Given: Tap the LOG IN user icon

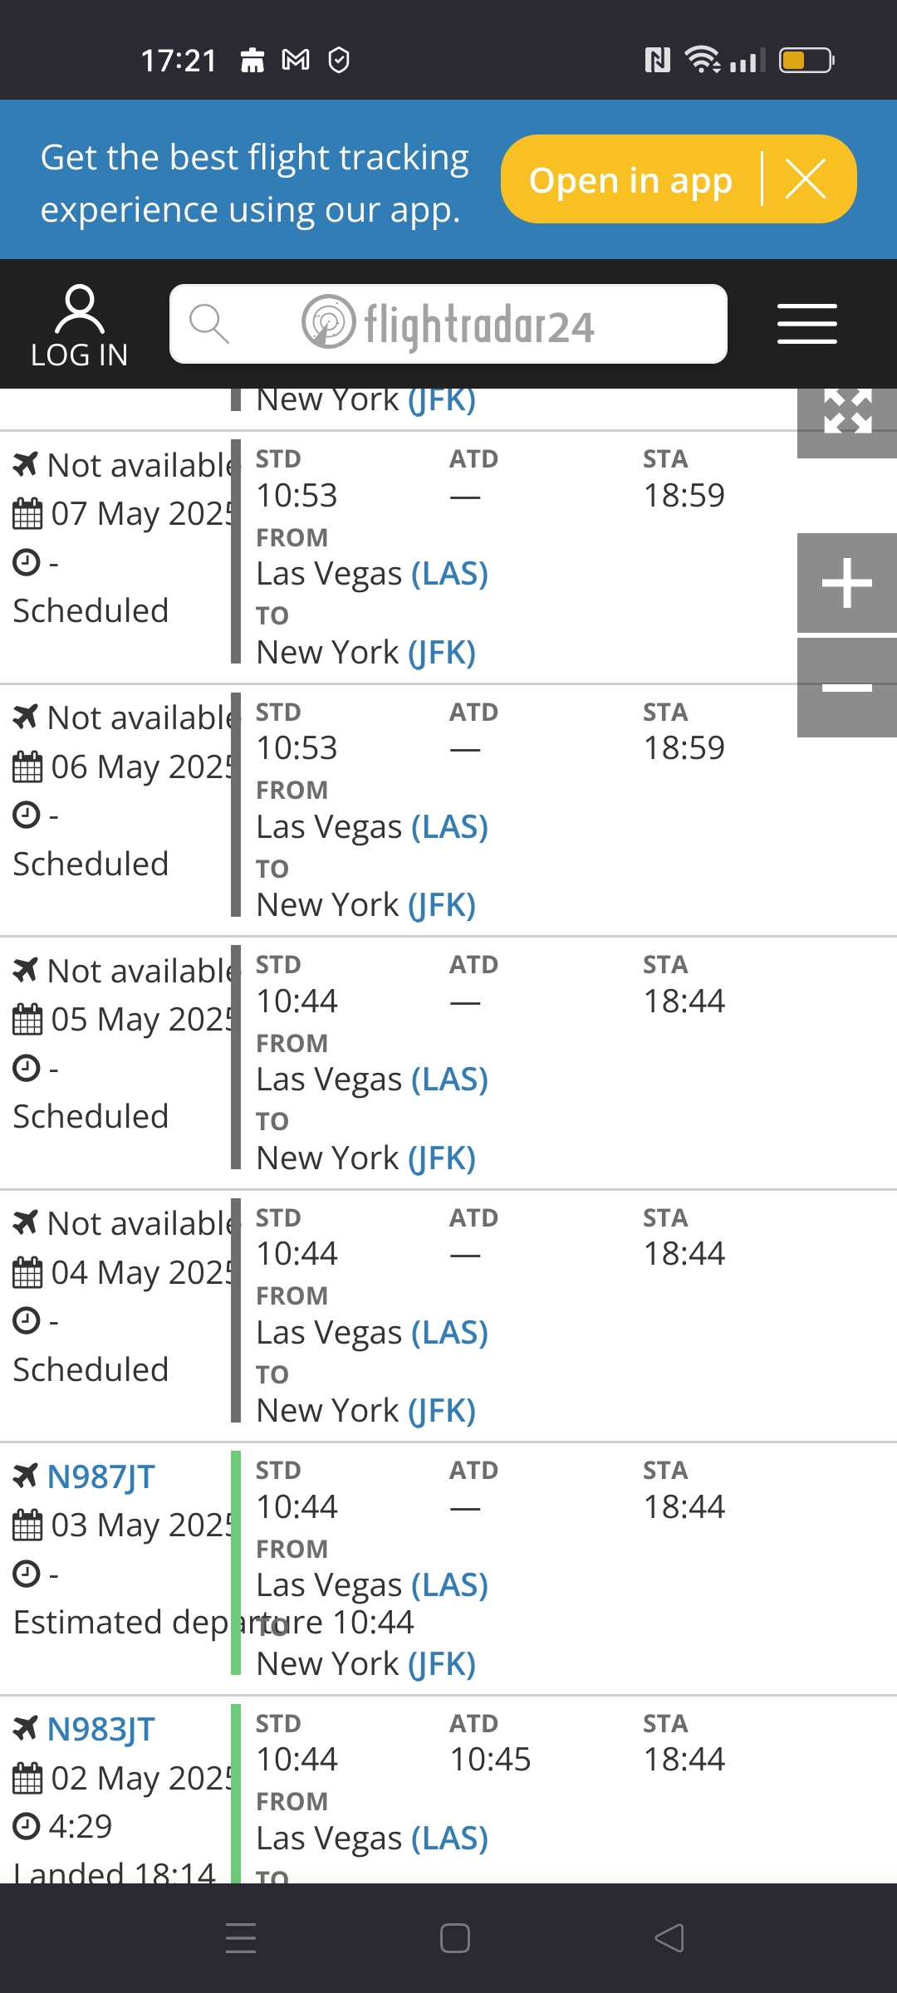Looking at the screenshot, I should click(79, 326).
